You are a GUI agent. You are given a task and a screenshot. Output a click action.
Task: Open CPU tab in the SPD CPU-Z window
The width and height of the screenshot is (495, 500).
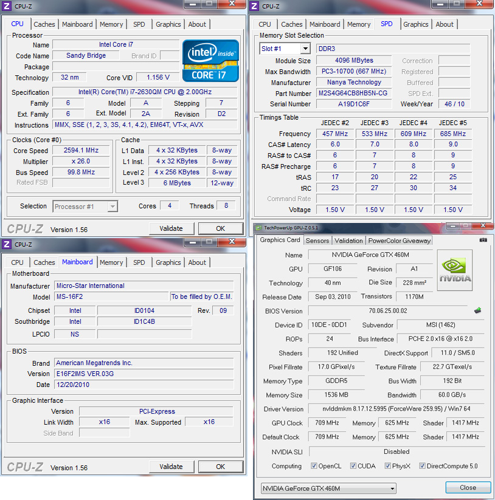pyautogui.click(x=265, y=24)
